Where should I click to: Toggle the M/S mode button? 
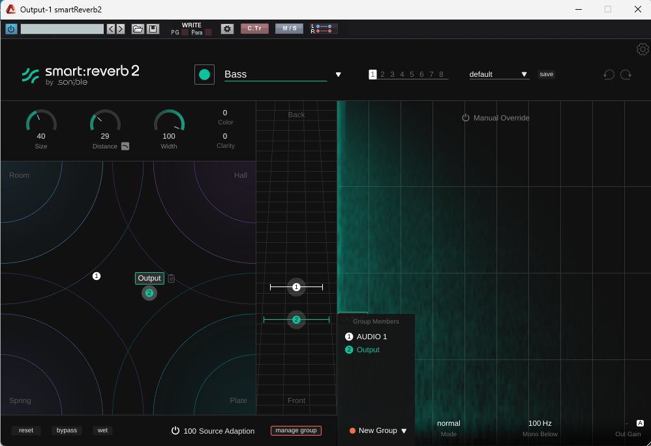[x=290, y=29]
